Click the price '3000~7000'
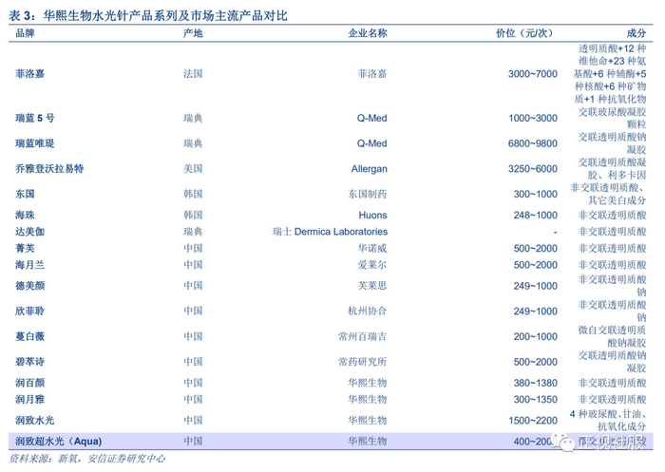This screenshot has width=665, height=472. click(x=533, y=74)
